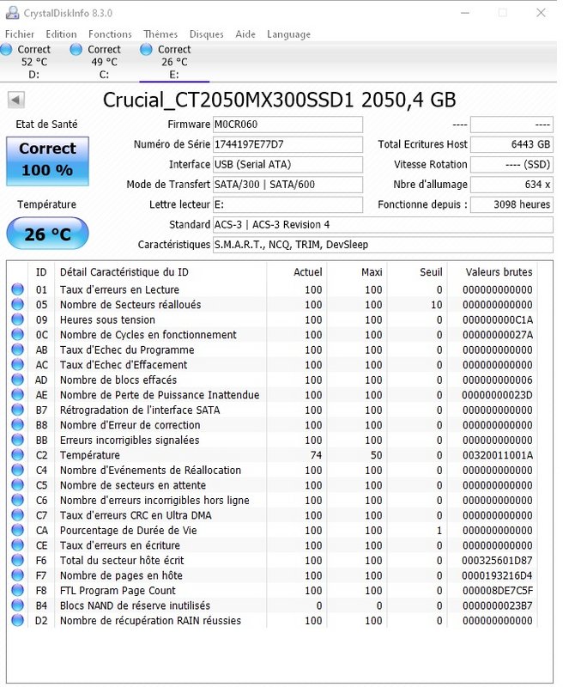
Task: Click the Vitesse Rotation value ---- (SSD)
Action: [511, 164]
